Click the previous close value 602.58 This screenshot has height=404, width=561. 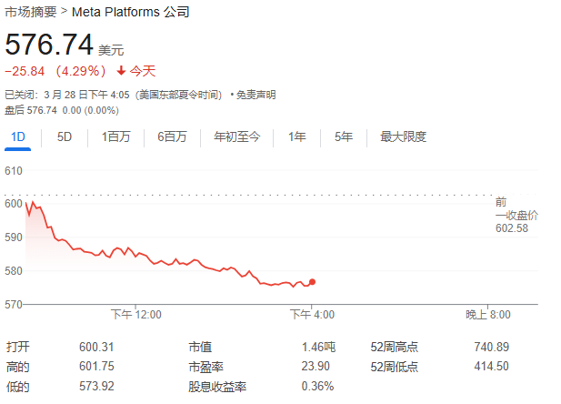pyautogui.click(x=512, y=228)
